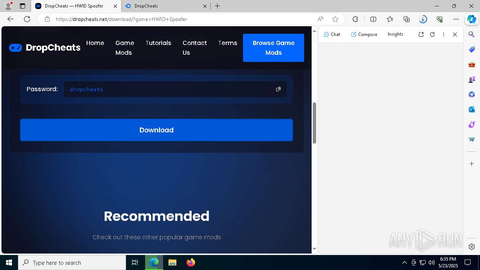Open Task View on the taskbar
480x270 pixels.
click(x=135, y=262)
